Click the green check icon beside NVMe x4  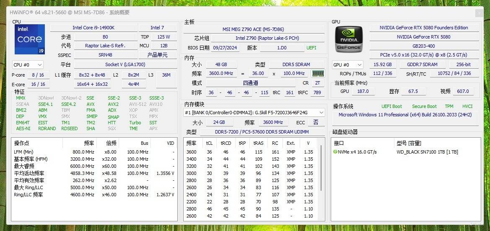335,152
